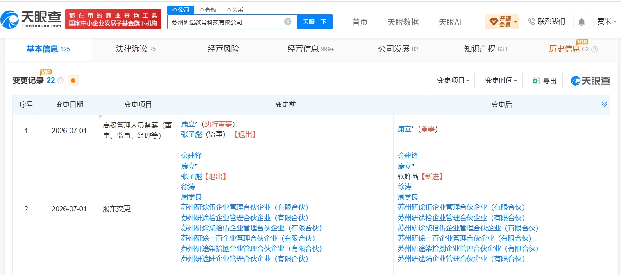The width and height of the screenshot is (621, 275).
Task: Switch to the 经营风险 tab
Action: pos(223,49)
